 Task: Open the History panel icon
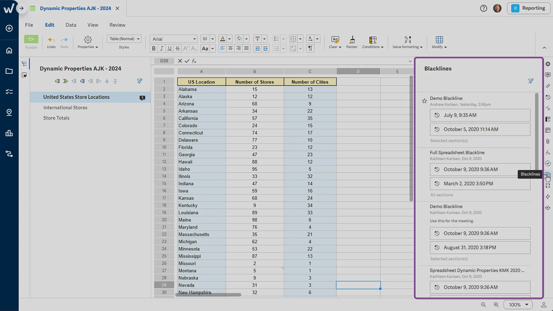[548, 97]
